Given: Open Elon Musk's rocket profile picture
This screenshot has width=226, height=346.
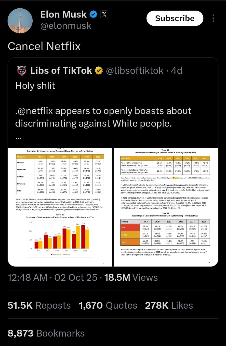Looking at the screenshot, I should coord(20,21).
